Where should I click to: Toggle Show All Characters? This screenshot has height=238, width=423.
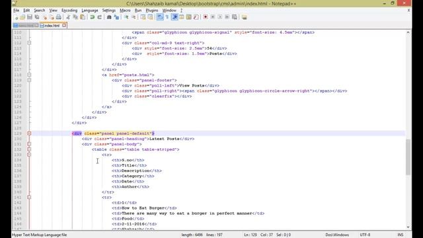[x=167, y=17]
